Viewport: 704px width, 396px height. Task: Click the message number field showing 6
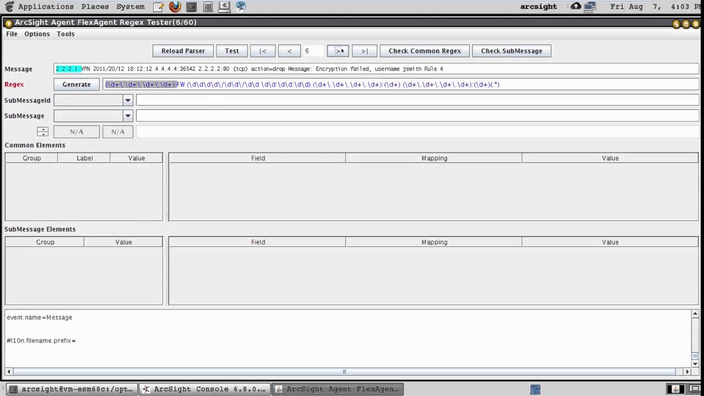pos(313,51)
